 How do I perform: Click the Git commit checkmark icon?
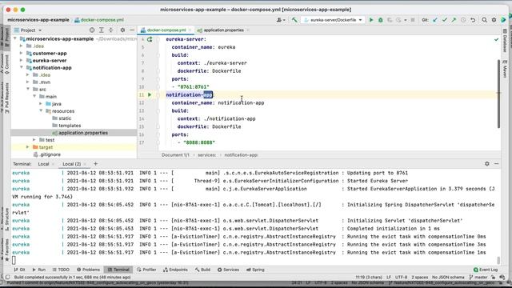(x=445, y=20)
